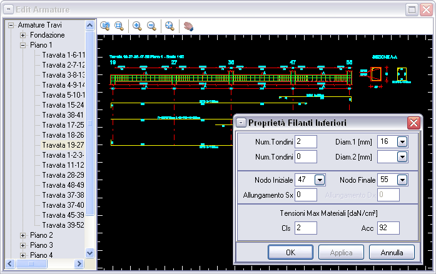Screen dimensions: 436x274
Task: Zoom out with the minus magnifier
Action: (151, 26)
